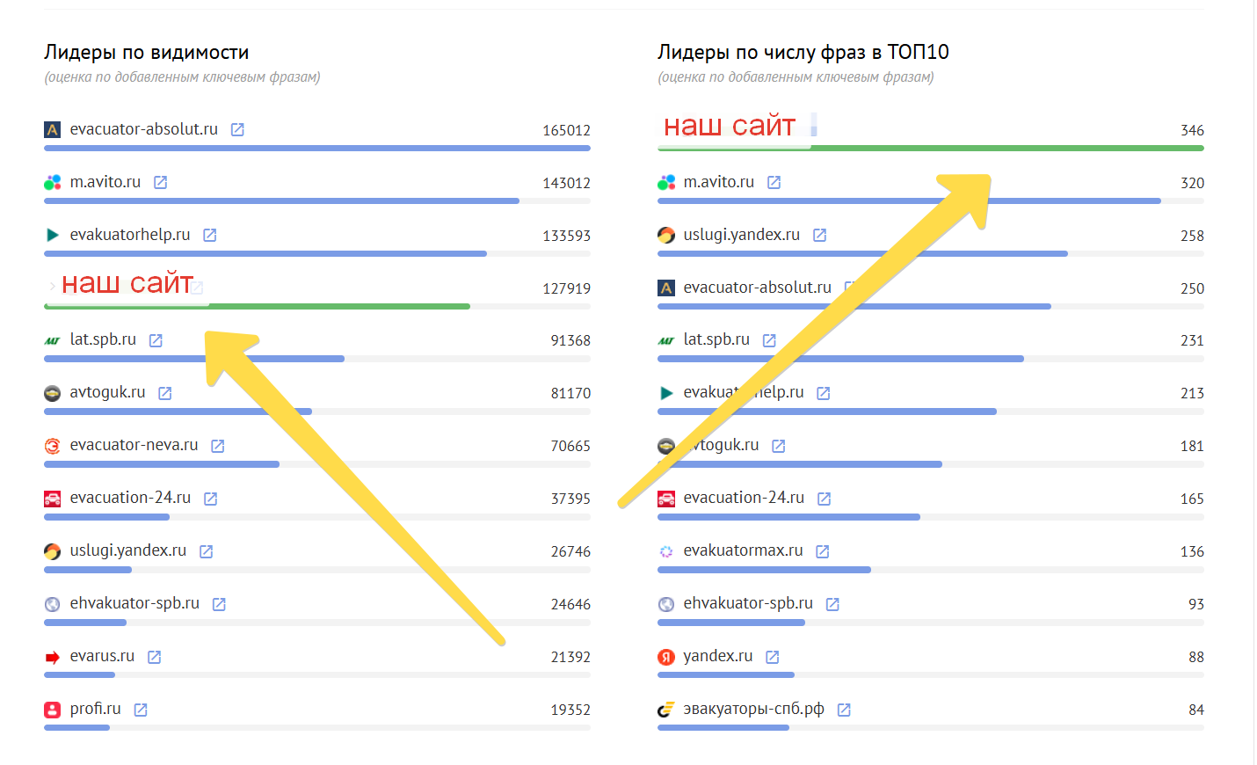Open m.avito.ru external link icon in TOP10 list

pyautogui.click(x=774, y=182)
